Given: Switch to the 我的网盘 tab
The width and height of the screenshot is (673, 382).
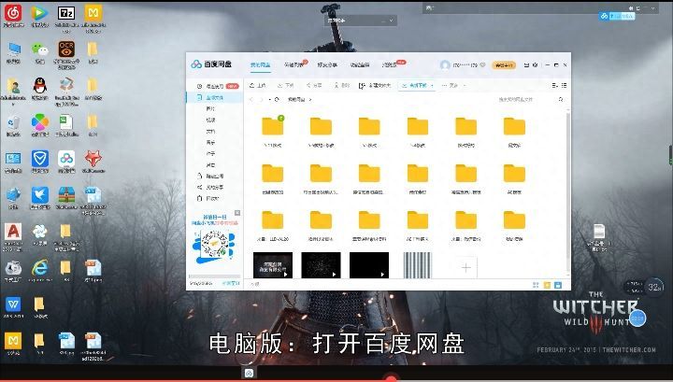Looking at the screenshot, I should [x=260, y=64].
